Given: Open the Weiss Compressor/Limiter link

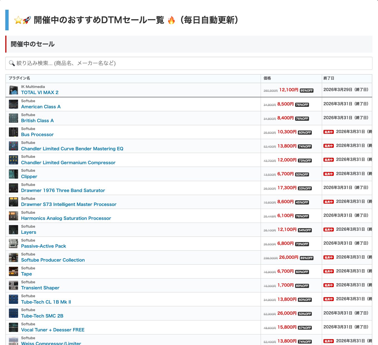Looking at the screenshot, I should (51, 343).
